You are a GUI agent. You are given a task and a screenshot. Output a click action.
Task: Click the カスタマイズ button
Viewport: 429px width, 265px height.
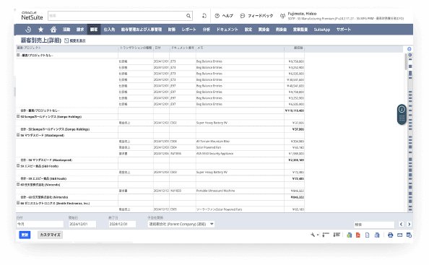(50, 235)
